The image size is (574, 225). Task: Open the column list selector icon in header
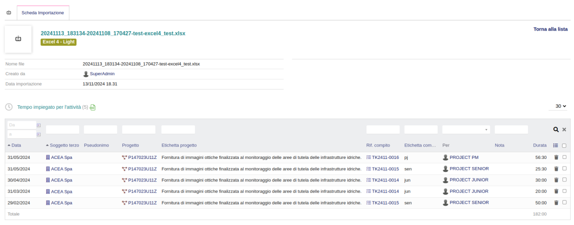[x=555, y=145]
